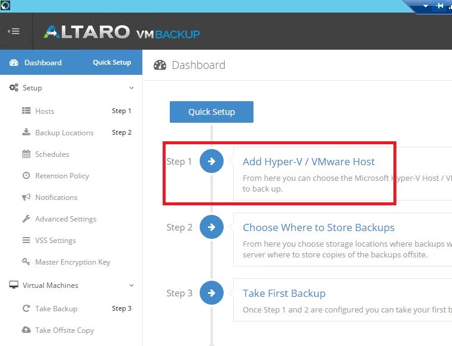The height and width of the screenshot is (346, 452).
Task: Open VSS Settings menu item
Action: coord(56,241)
